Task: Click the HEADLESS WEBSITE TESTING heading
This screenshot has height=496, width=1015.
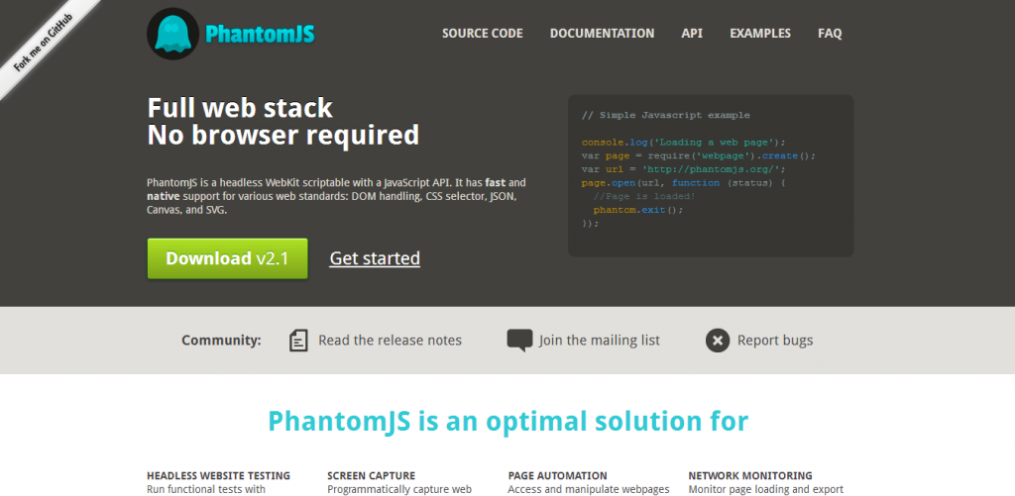Action: [218, 475]
